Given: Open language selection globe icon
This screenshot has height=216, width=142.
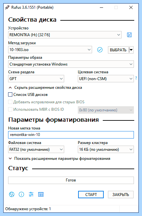Looking at the screenshot, I should tap(12, 194).
